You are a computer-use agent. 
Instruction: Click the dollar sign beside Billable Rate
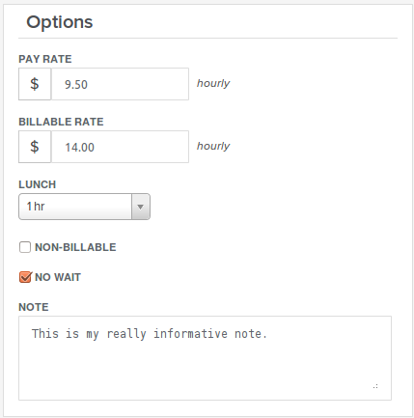point(35,147)
